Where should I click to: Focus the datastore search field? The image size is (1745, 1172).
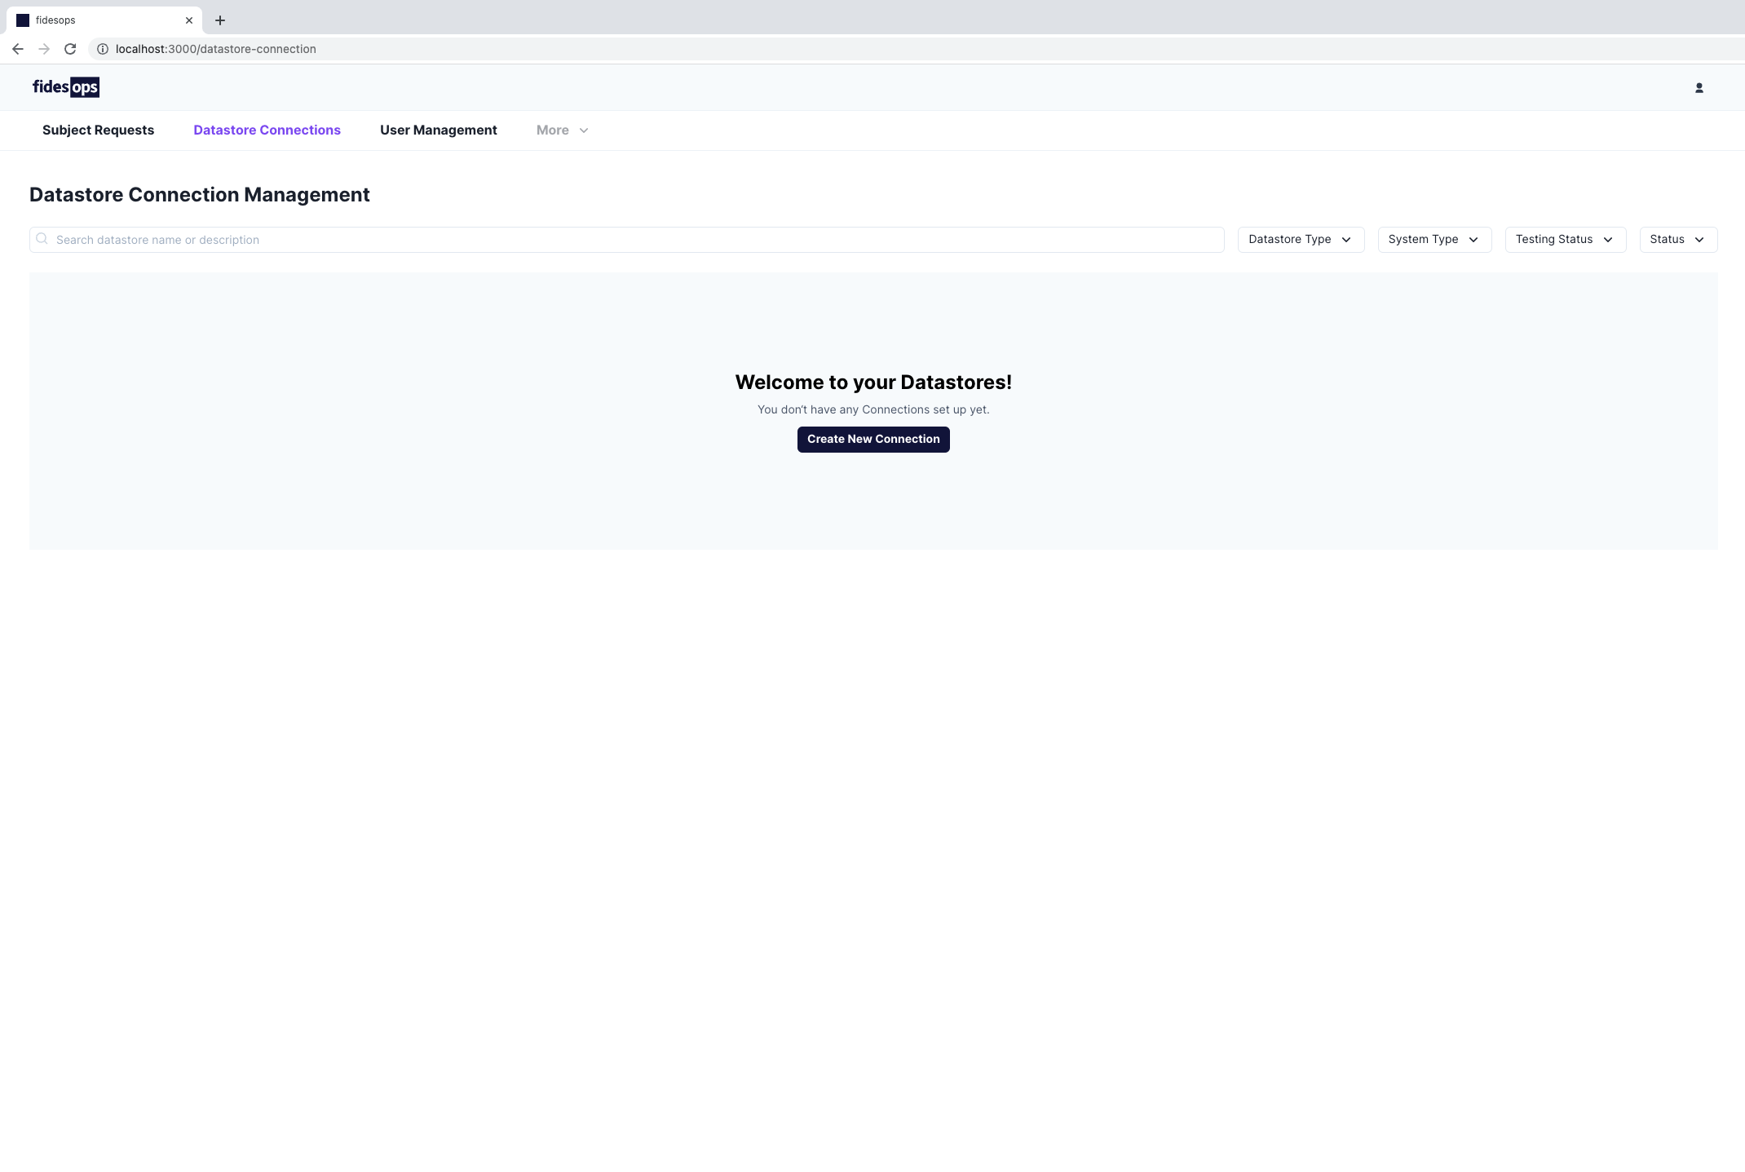pos(636,240)
